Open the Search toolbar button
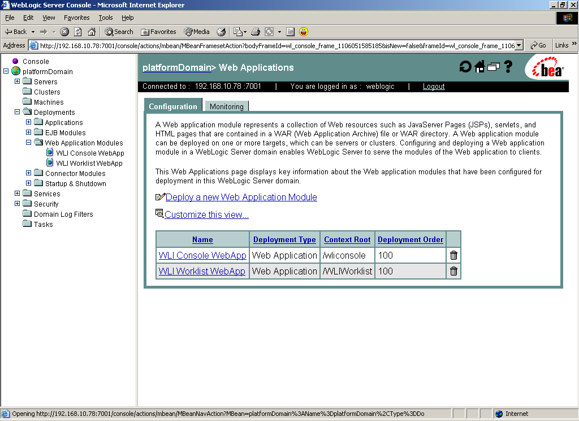The image size is (579, 421). pos(119,32)
